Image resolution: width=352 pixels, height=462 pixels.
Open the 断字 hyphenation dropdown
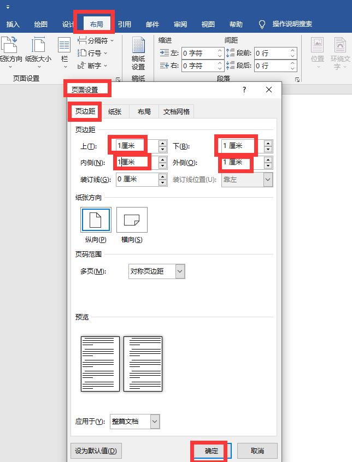[x=92, y=66]
